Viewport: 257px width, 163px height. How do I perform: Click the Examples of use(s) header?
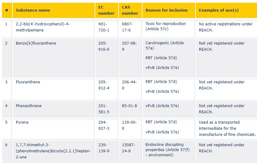coord(219,10)
